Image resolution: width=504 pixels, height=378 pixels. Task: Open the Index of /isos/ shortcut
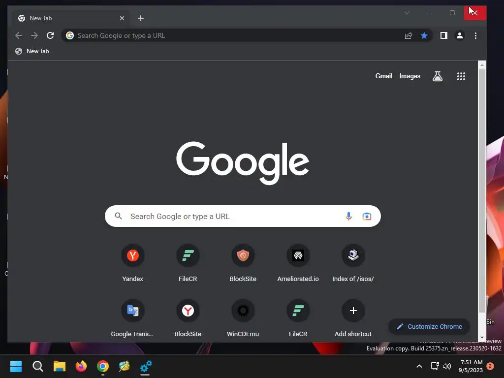[353, 264]
